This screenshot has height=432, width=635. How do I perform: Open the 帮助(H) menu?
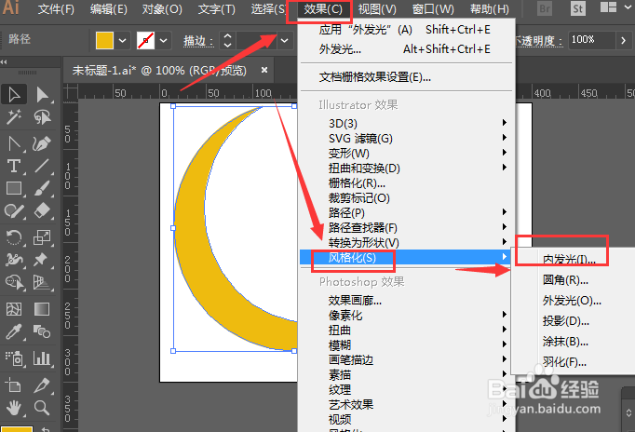point(489,9)
